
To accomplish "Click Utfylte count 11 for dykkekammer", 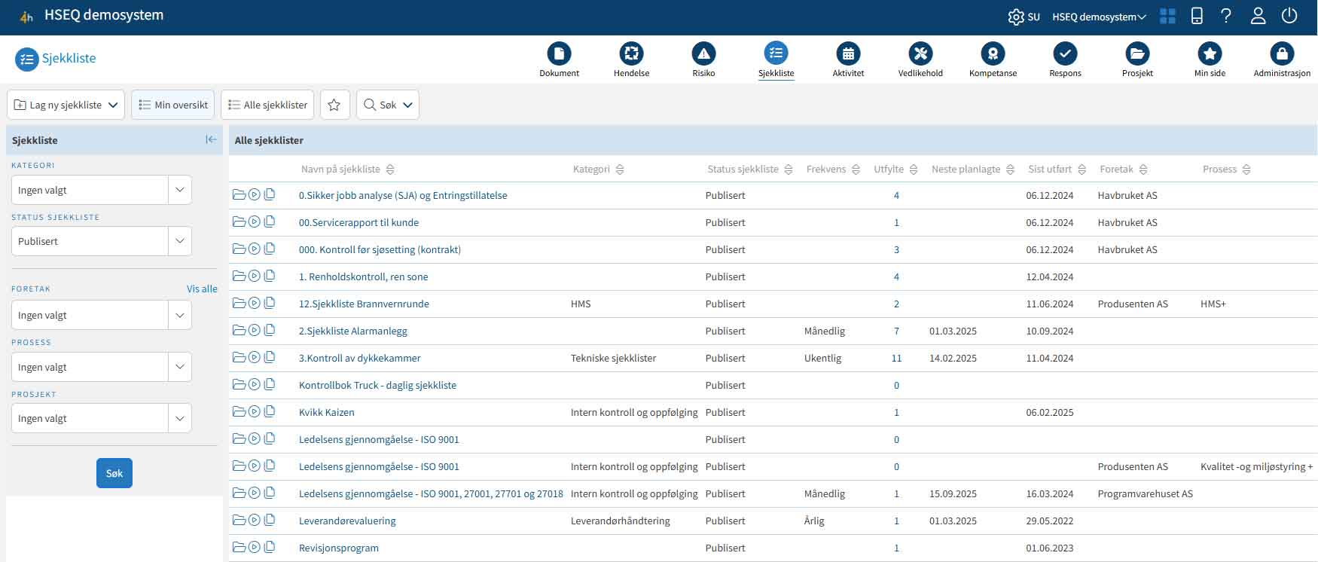I will 896,358.
